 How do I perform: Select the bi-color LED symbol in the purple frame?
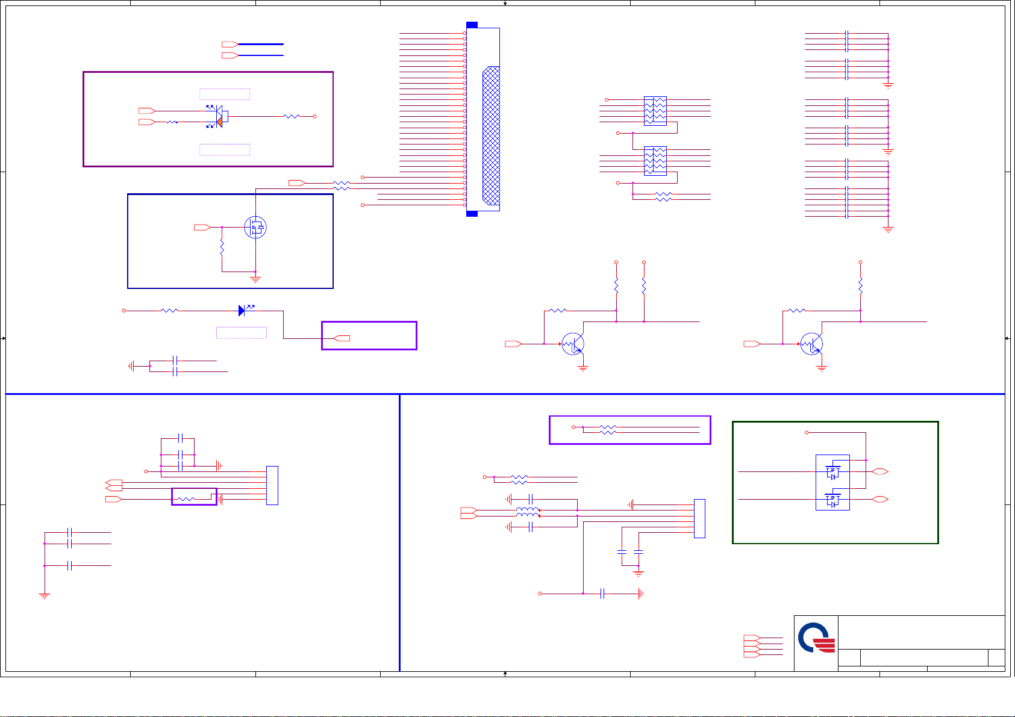[217, 116]
